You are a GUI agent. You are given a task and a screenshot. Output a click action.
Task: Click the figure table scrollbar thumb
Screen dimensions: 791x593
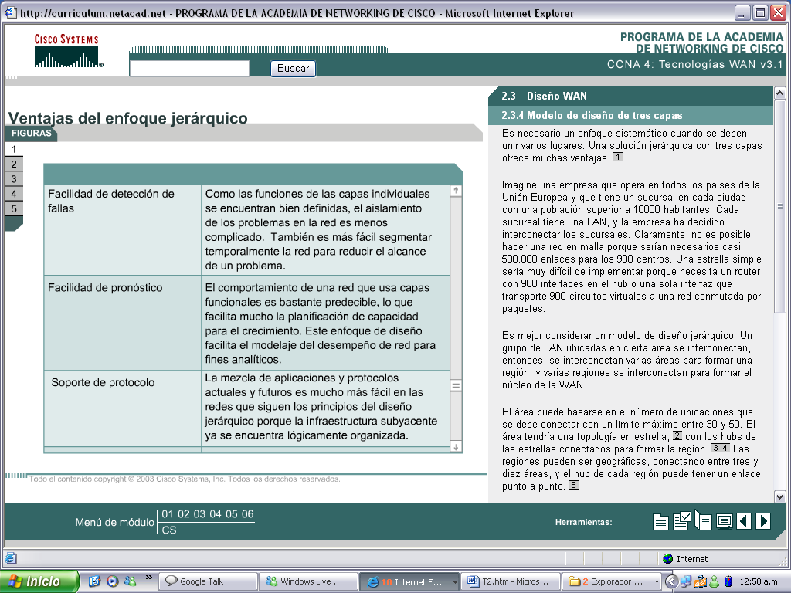pos(456,386)
